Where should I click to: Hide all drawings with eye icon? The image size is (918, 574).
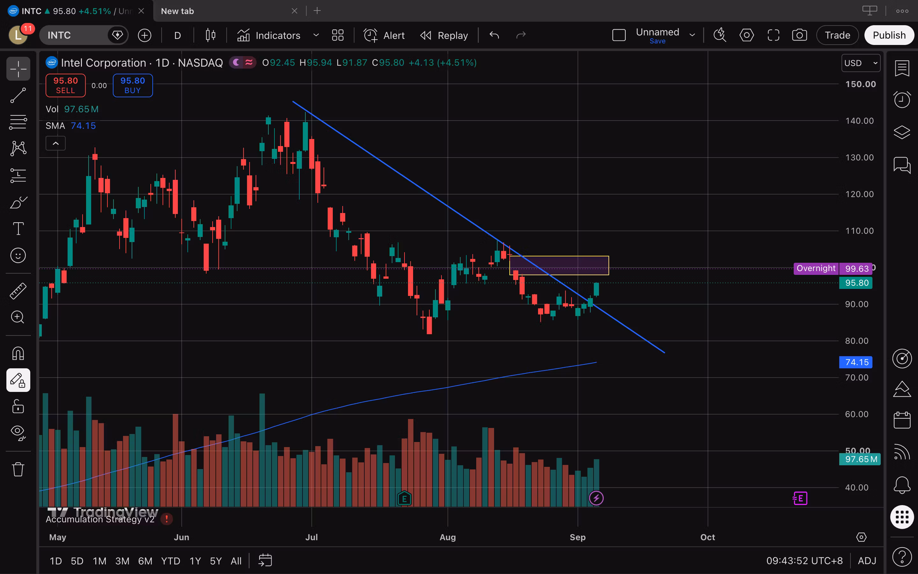coord(18,433)
